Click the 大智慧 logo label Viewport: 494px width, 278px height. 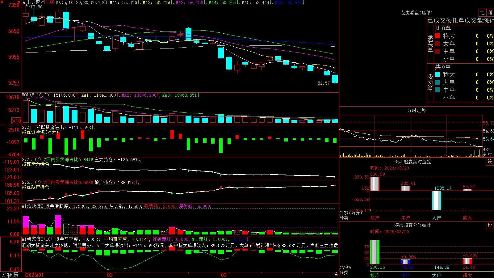[x=10, y=275]
